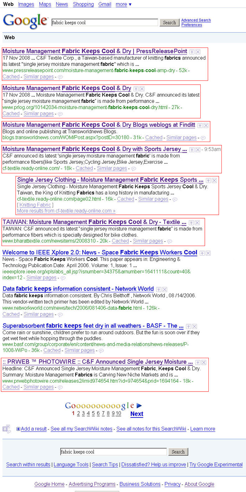Screen dimensions: 246x492
Task: Open Similar pages for Network World result
Action: coord(39,314)
